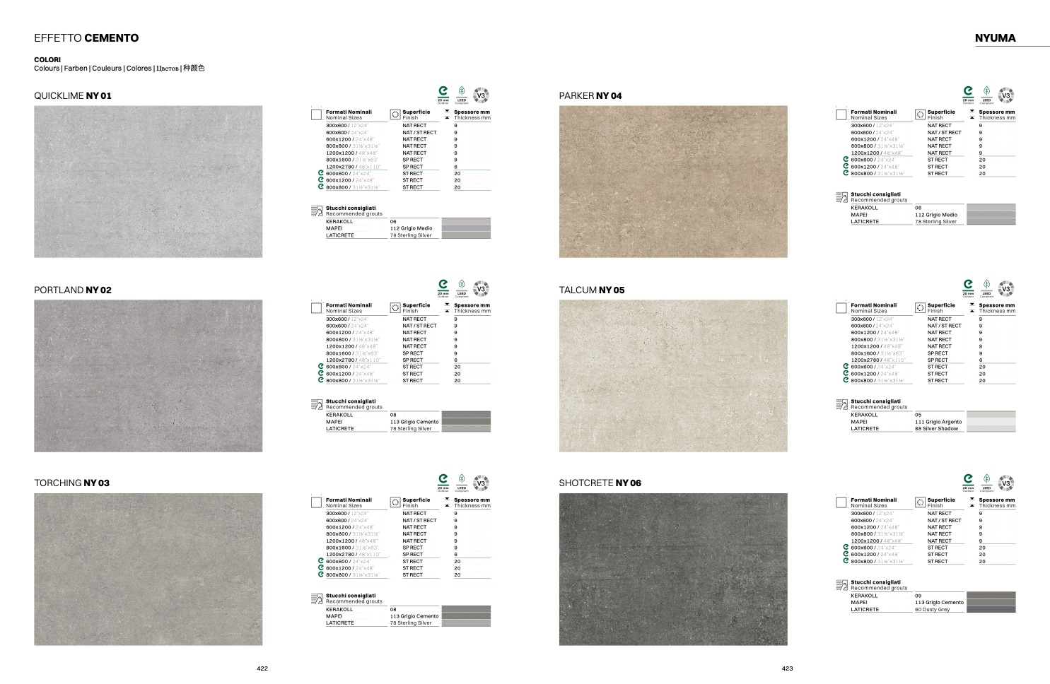Screen dimensions: 1050x684
Task: Select the Kerakoll 05 swatch under Talcum
Action: click(x=991, y=415)
